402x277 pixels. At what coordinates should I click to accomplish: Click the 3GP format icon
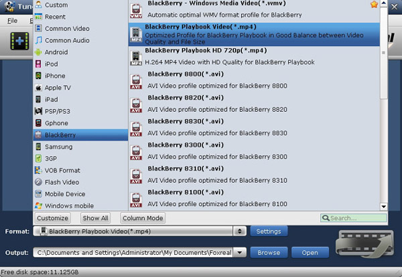pyautogui.click(x=38, y=159)
